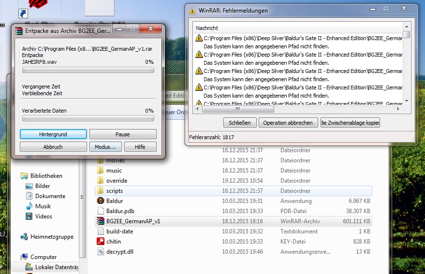The width and height of the screenshot is (425, 274).
Task: Copy errors to clipboard via the Zwischenablage button
Action: (350, 122)
